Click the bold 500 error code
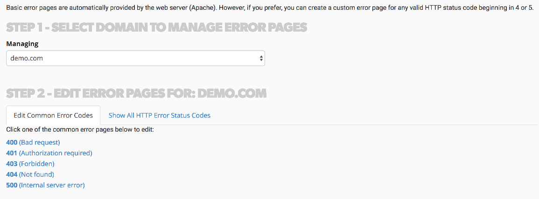This screenshot has width=539, height=199. coord(12,185)
